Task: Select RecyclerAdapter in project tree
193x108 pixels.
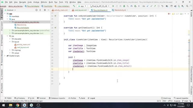Action: (x=23, y=28)
